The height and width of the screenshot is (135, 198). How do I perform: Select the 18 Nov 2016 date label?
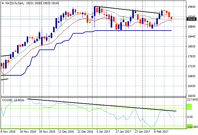28,132
